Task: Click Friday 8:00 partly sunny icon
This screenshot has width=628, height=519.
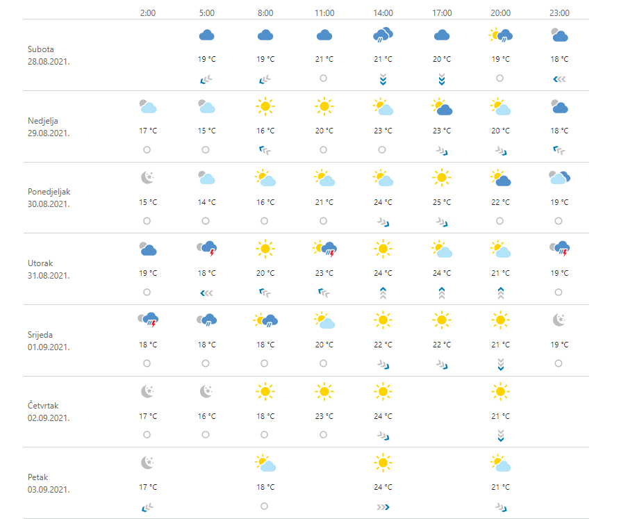Action: 265,463
